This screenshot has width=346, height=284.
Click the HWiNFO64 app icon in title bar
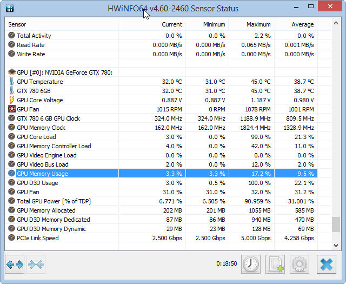(x=10, y=8)
